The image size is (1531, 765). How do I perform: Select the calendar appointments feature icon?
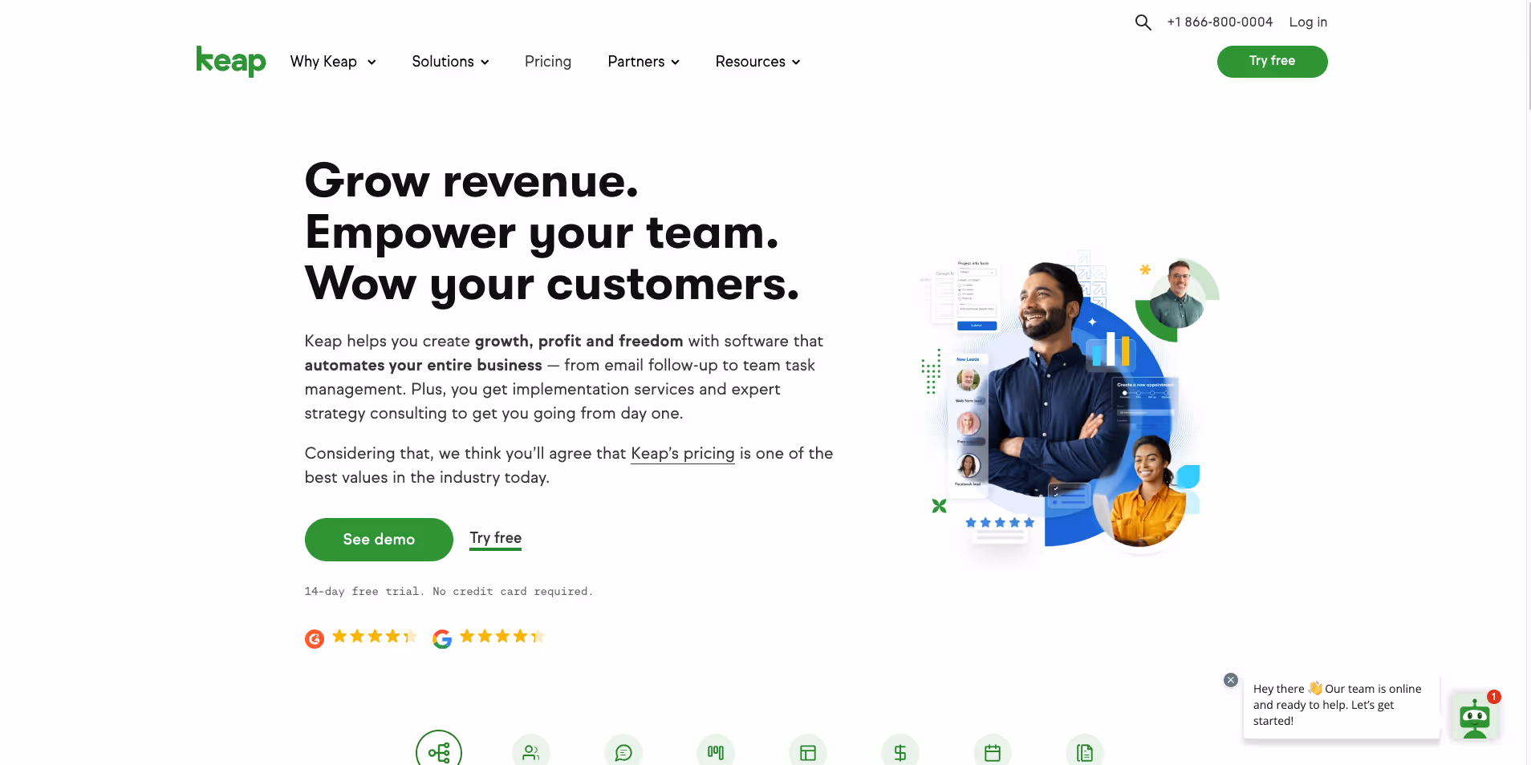(993, 752)
